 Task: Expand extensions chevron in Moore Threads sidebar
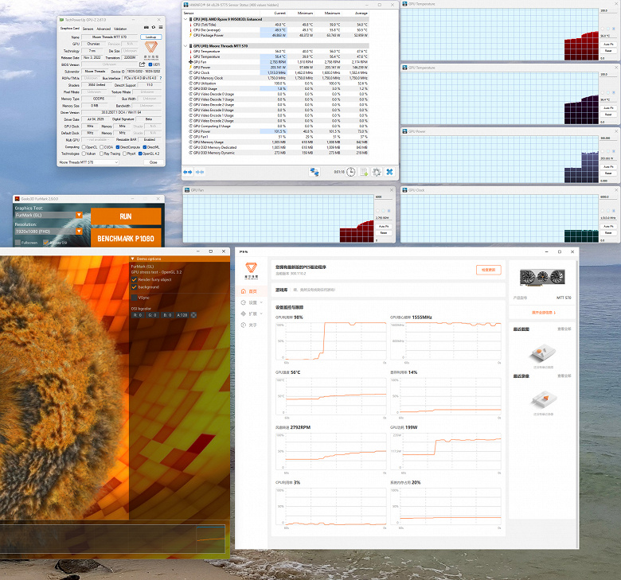click(261, 313)
